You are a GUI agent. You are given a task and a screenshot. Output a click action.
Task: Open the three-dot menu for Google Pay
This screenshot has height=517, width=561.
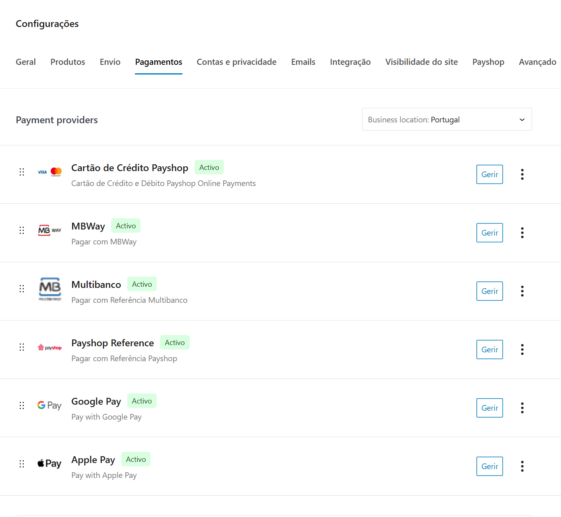pos(522,408)
